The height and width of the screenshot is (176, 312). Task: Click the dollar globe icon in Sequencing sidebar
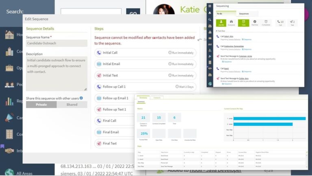pos(210,84)
